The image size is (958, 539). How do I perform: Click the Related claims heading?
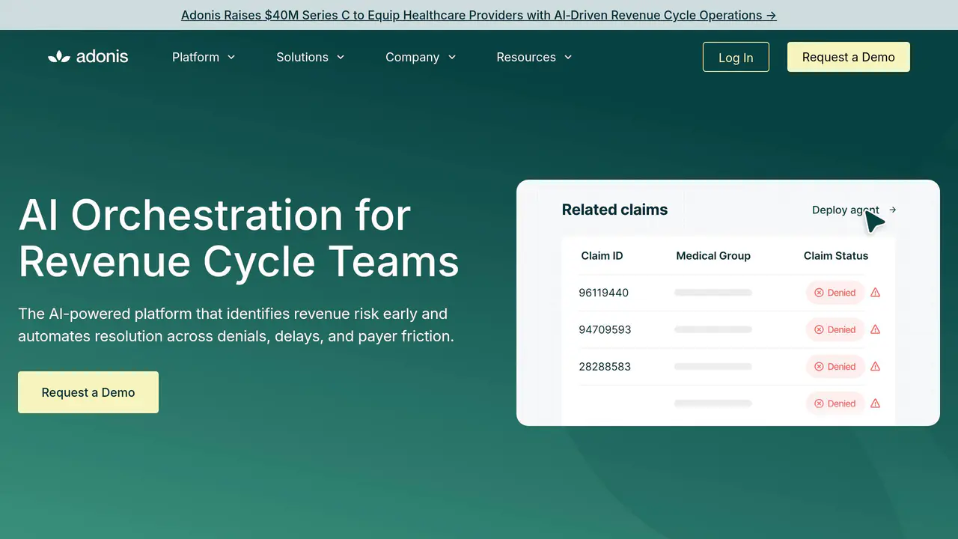click(614, 210)
